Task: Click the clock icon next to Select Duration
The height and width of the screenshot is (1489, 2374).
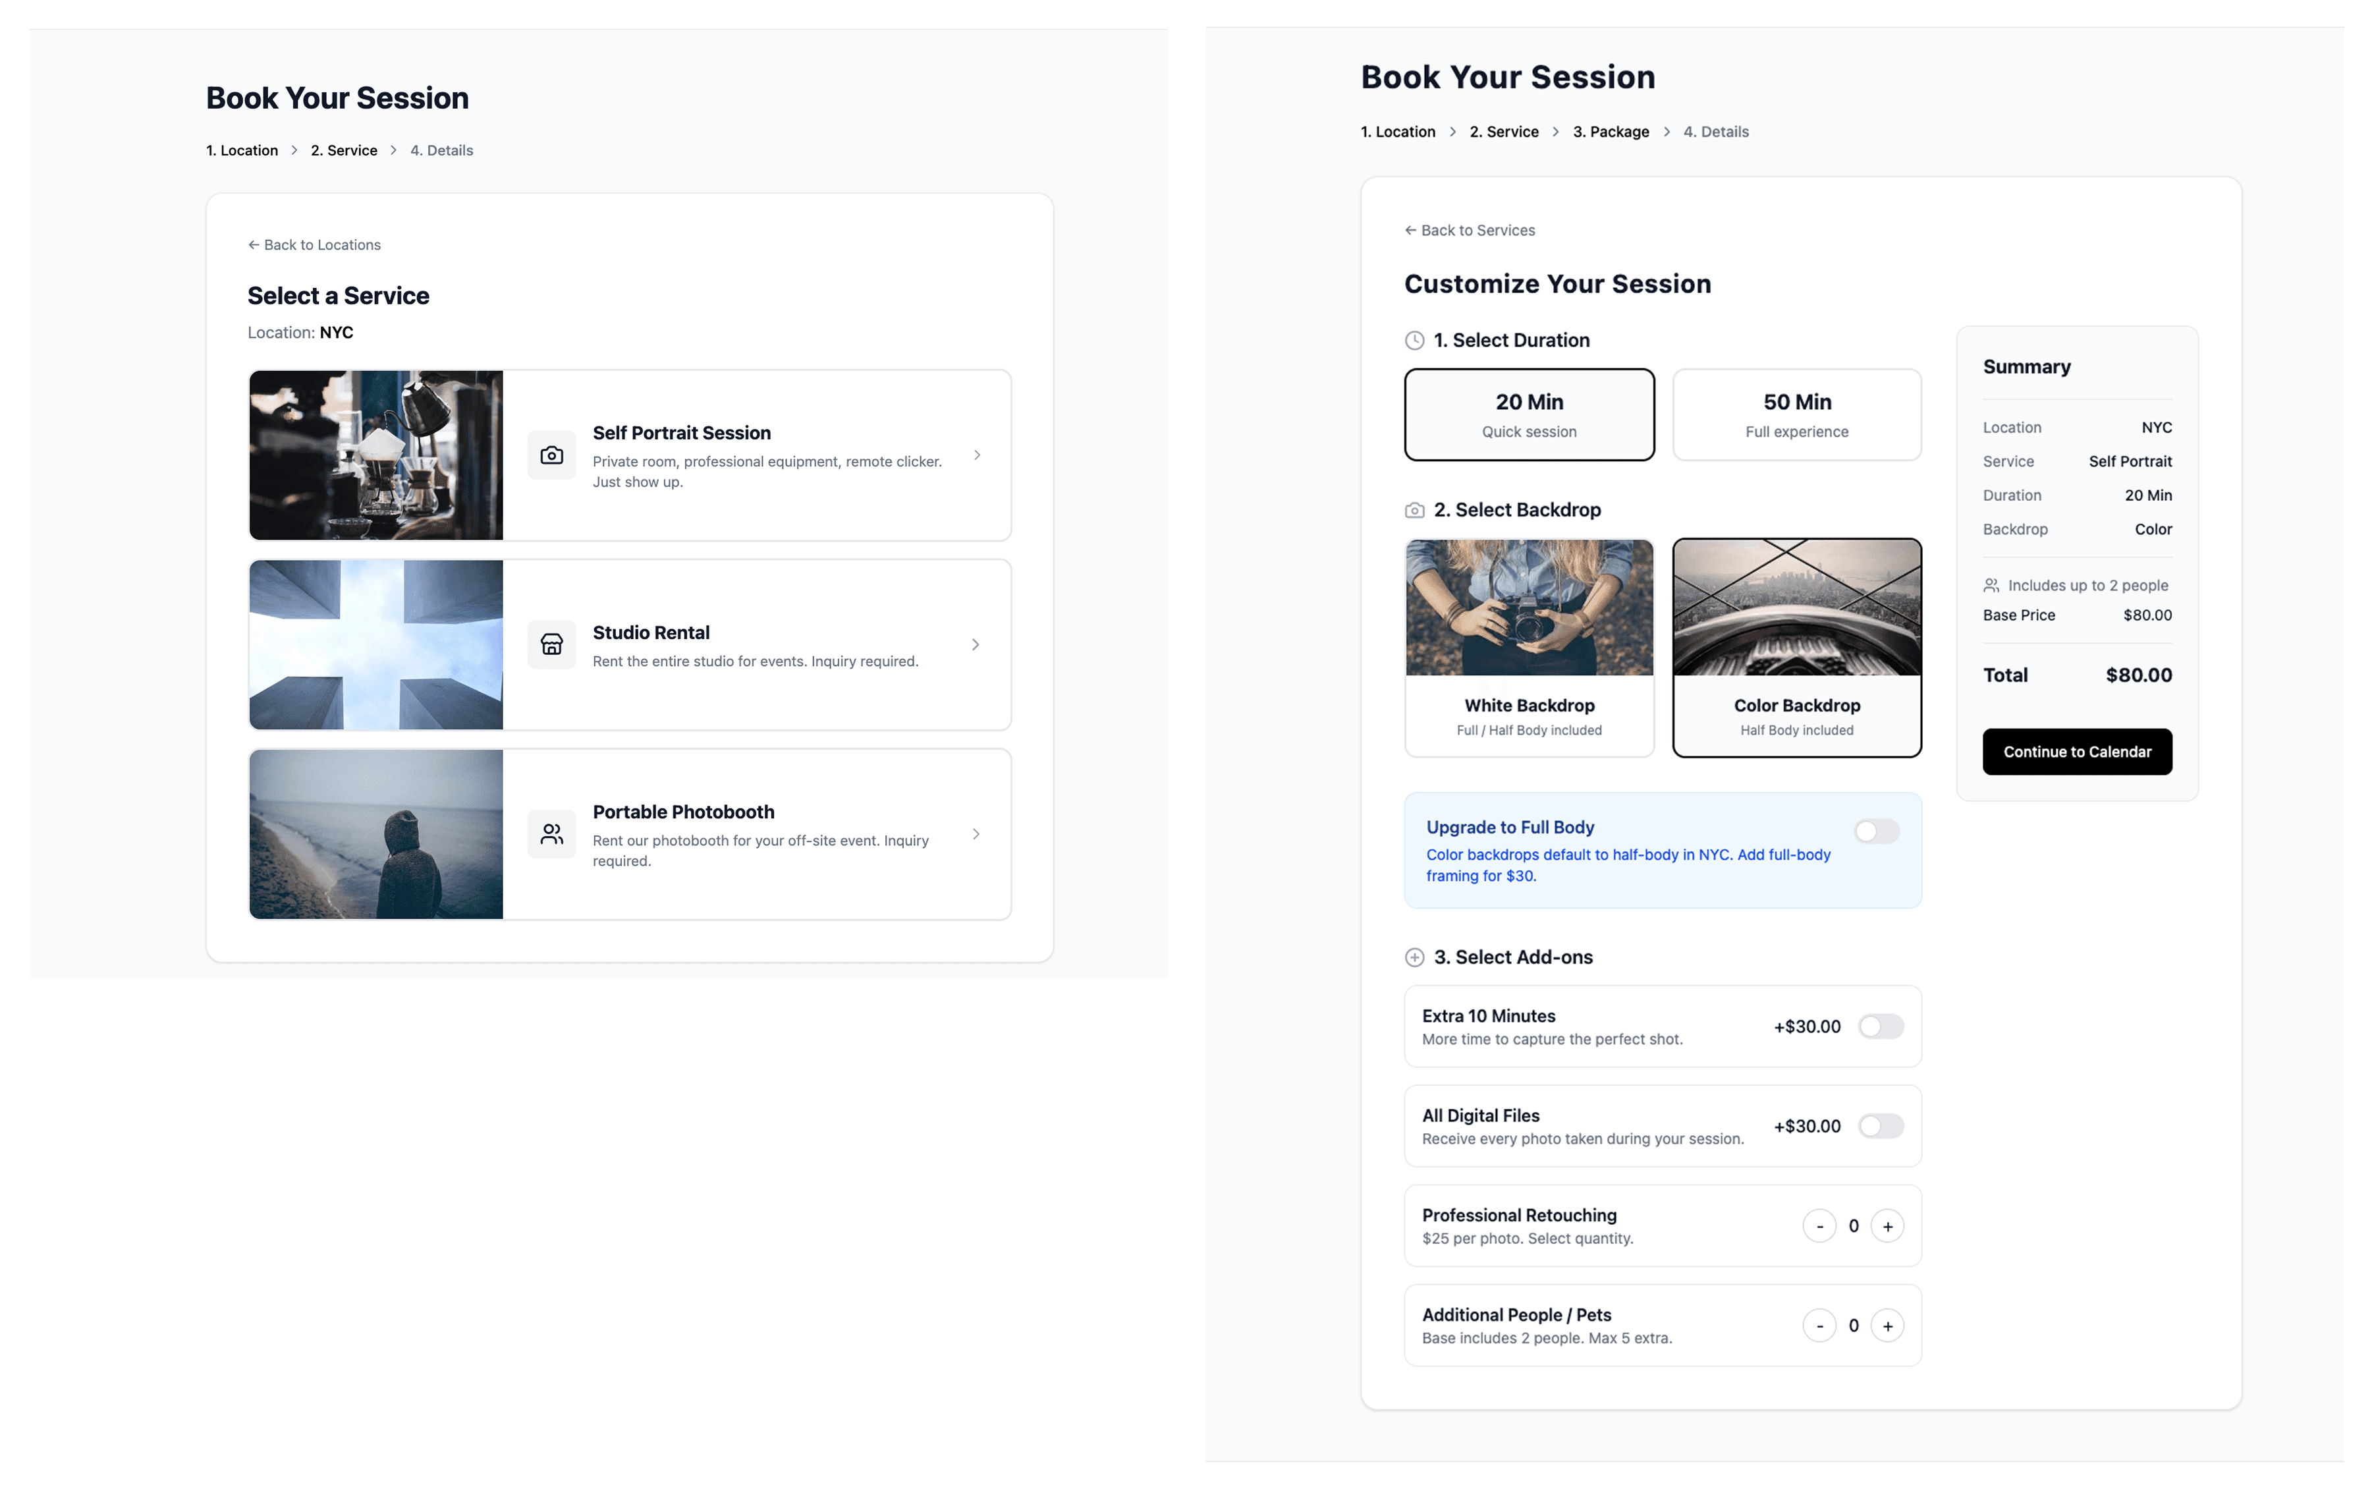Action: pyautogui.click(x=1414, y=341)
